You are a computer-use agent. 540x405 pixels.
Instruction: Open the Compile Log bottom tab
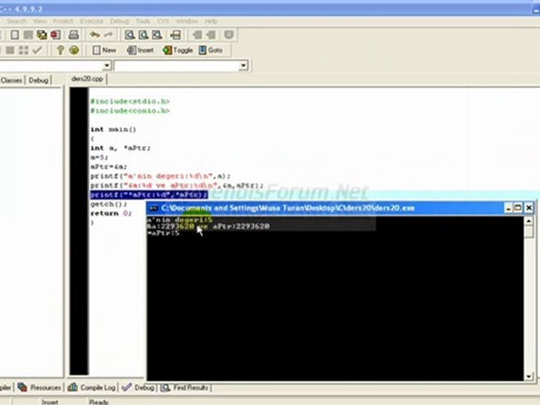[x=92, y=388]
